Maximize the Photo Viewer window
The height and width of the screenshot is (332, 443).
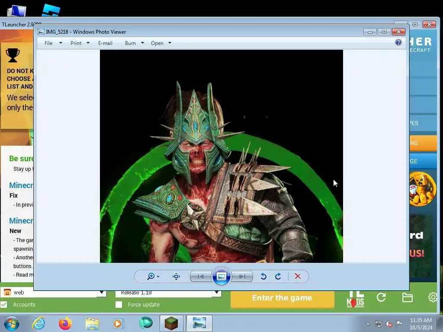pos(384,32)
